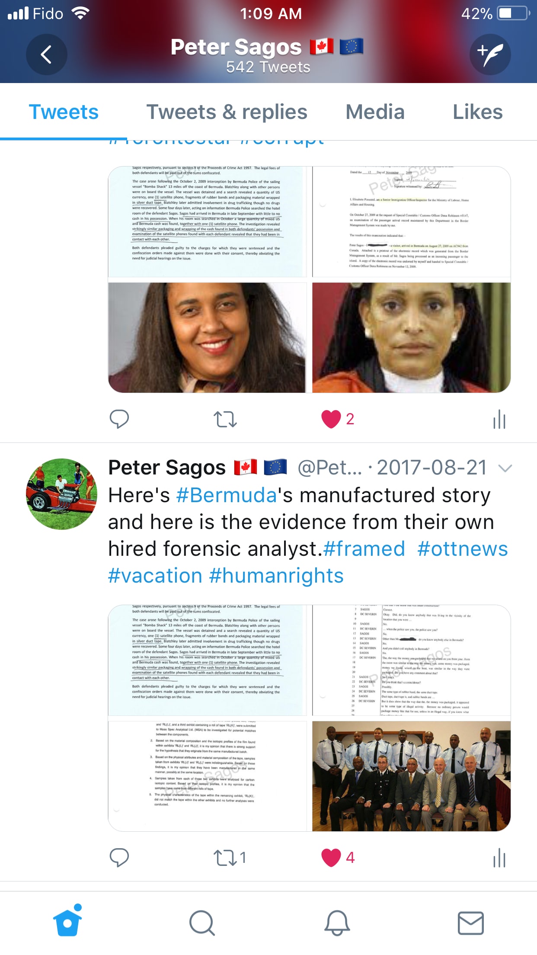Screen dimensions: 537x955
Task: Open the #humanrights hashtag link
Action: point(276,576)
